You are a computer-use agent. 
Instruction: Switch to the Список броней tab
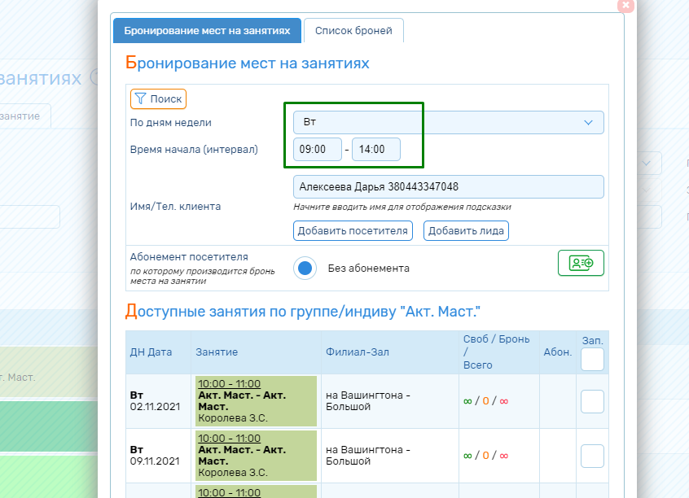point(353,31)
